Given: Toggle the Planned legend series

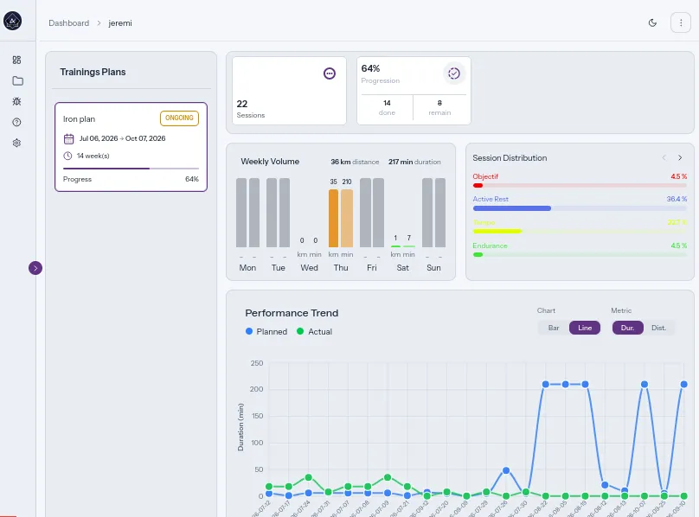Looking at the screenshot, I should 266,332.
